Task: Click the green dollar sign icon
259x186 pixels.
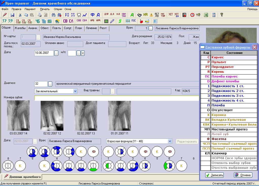Action: click(120, 21)
